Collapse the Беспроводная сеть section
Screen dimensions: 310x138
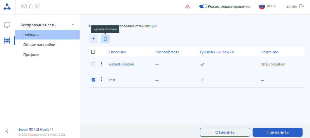coord(73,25)
